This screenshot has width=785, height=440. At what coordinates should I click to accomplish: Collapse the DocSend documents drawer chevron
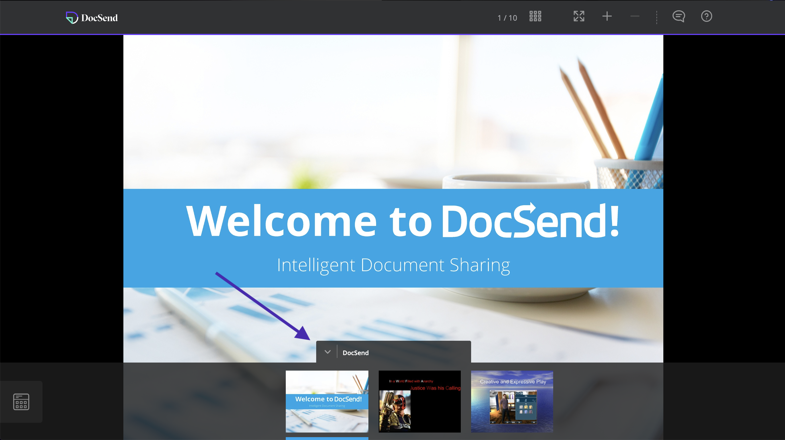click(328, 352)
